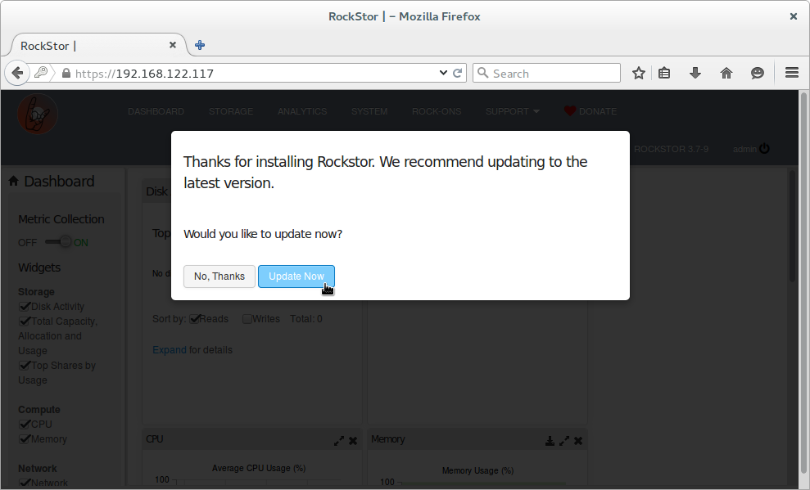Uncheck Memory widget checkbox
This screenshot has height=490, width=810.
tap(25, 439)
